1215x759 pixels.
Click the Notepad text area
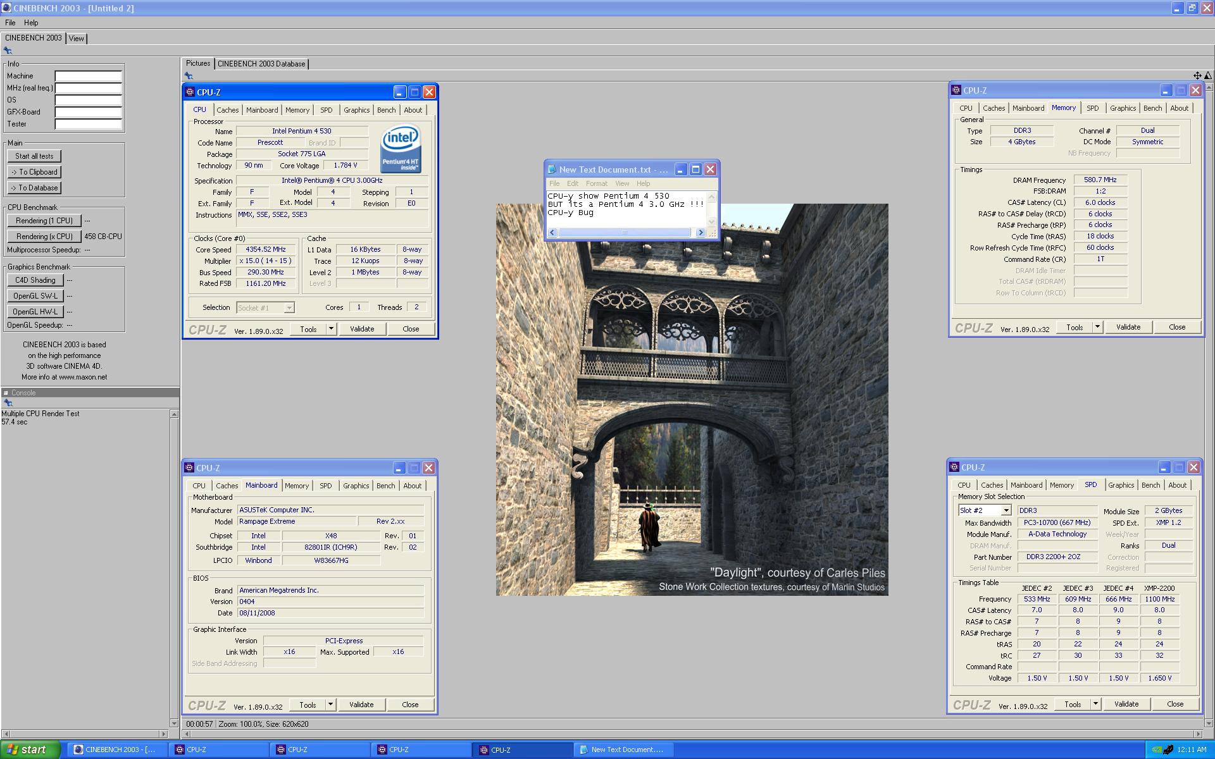626,209
